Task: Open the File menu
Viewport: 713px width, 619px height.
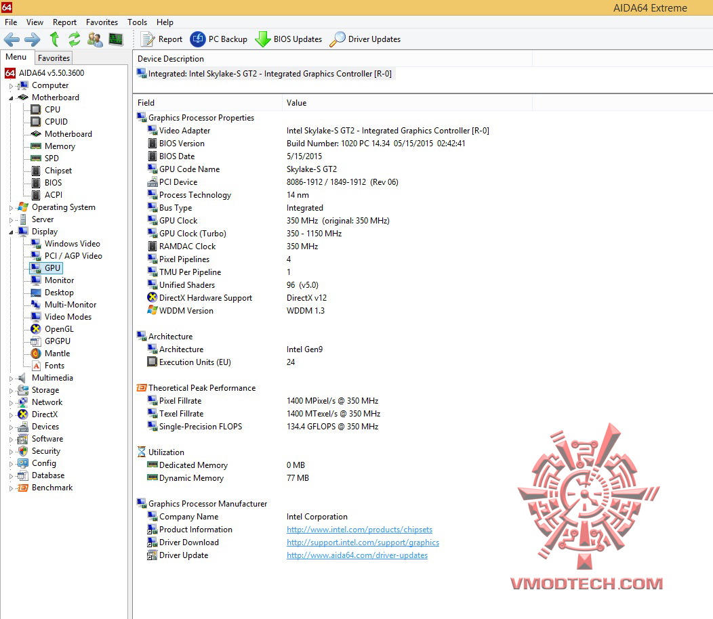Action: pyautogui.click(x=11, y=22)
